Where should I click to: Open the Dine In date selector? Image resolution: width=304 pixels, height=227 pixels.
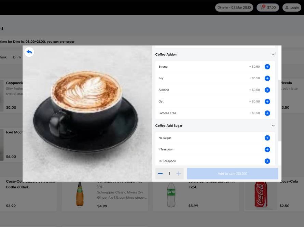234,8
